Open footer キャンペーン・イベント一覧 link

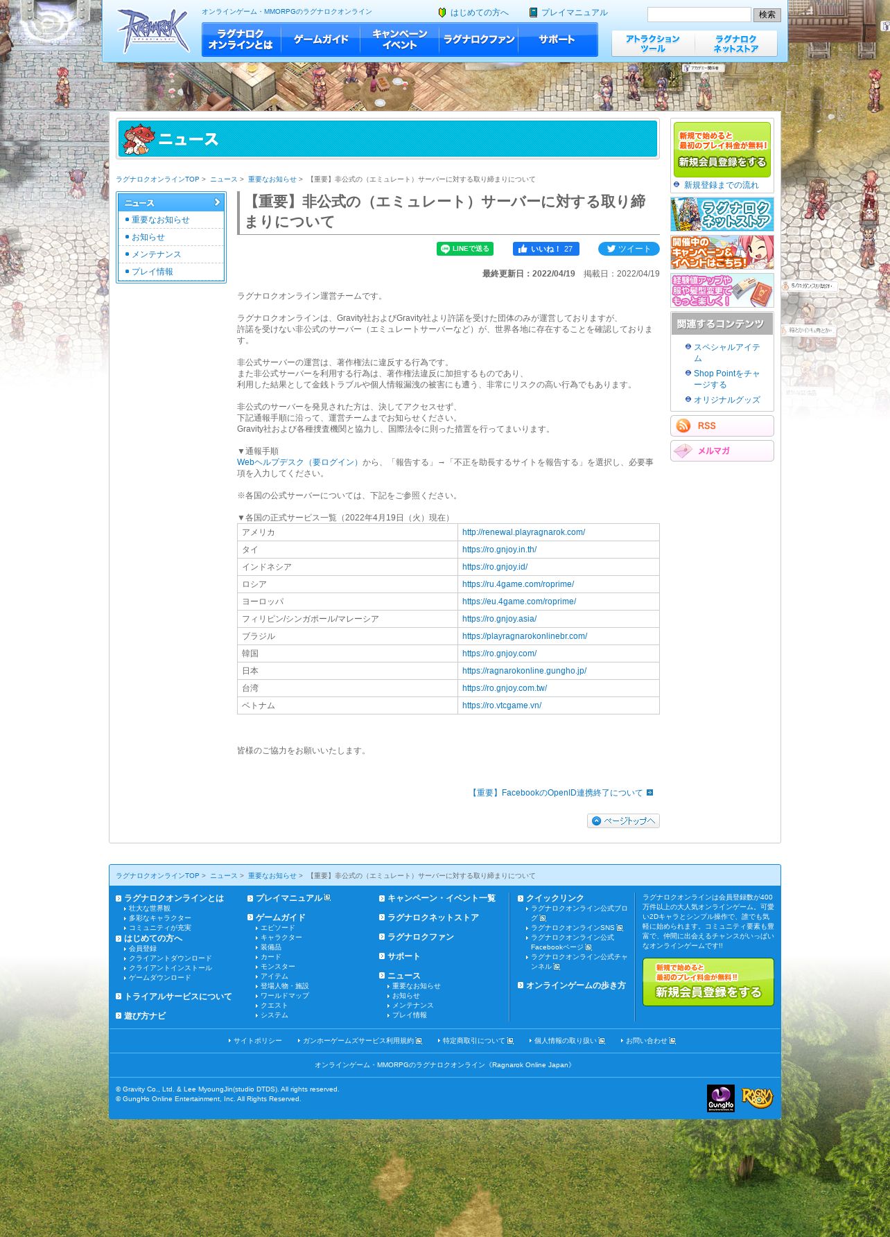coord(441,898)
